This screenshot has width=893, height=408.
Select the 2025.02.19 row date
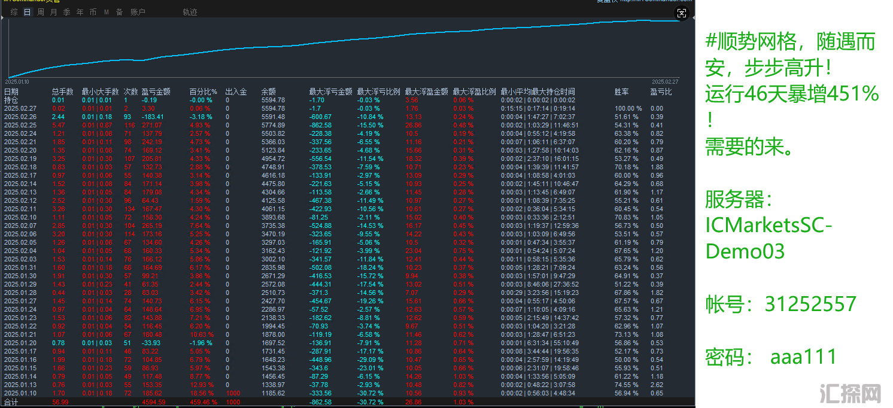point(20,159)
